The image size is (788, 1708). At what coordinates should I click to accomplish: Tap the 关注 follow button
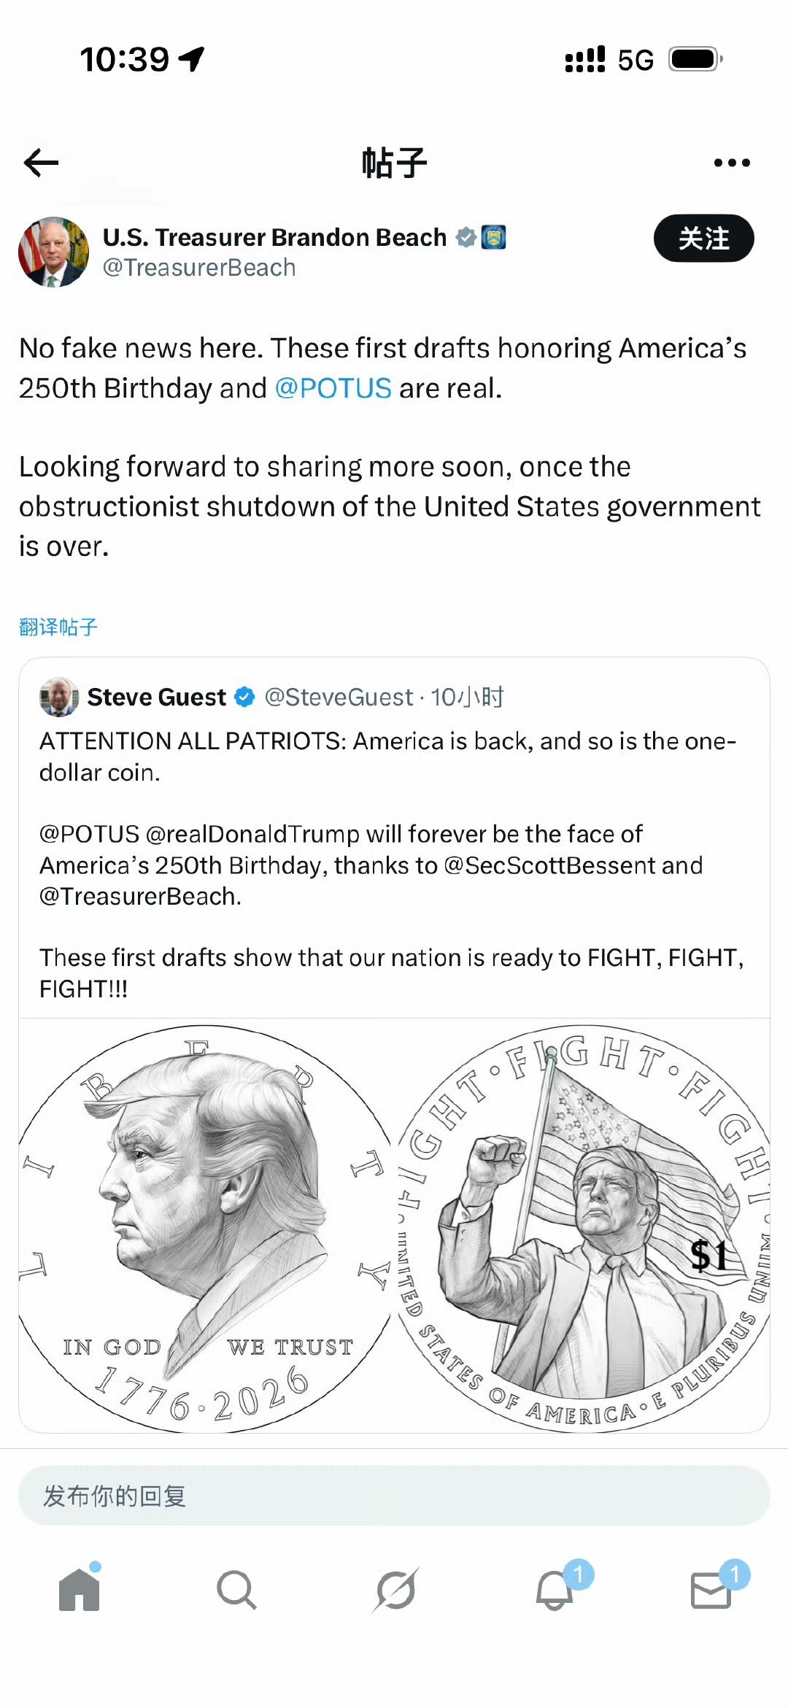[703, 239]
